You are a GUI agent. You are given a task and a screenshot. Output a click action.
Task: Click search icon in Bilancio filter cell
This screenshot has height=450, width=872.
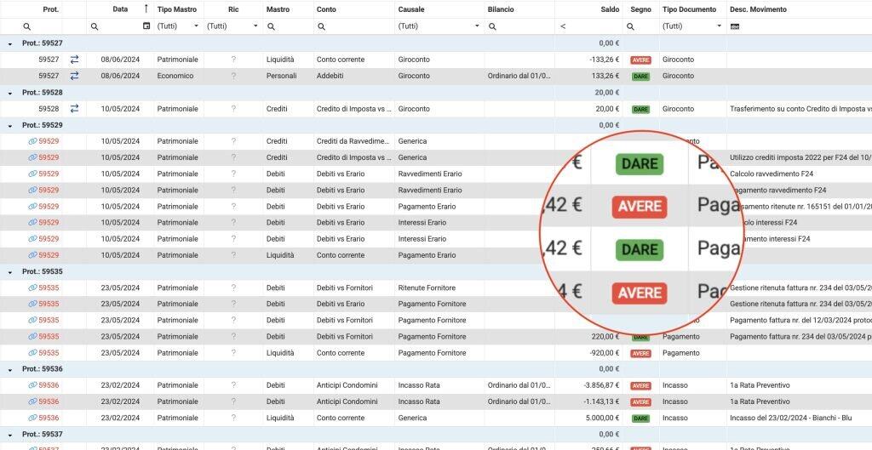click(492, 26)
